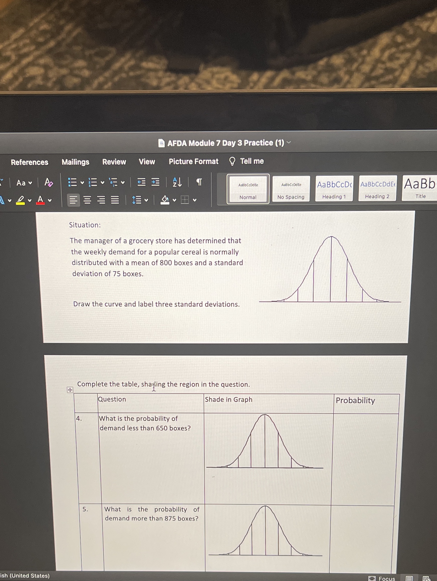Viewport: 437px width, 581px height.
Task: Click the "Shade in Graph" column header
Action: pyautogui.click(x=229, y=399)
